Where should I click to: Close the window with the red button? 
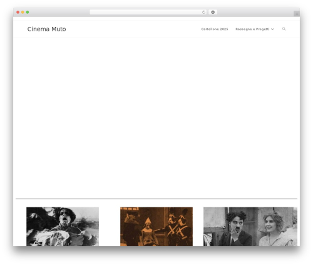tap(18, 13)
